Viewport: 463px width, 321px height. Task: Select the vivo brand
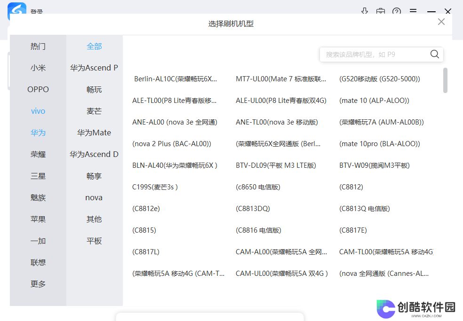(x=38, y=111)
